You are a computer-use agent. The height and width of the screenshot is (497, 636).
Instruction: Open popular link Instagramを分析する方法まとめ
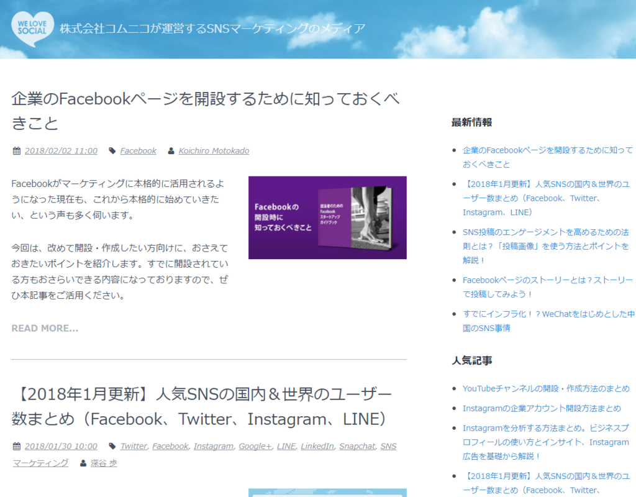(x=546, y=442)
